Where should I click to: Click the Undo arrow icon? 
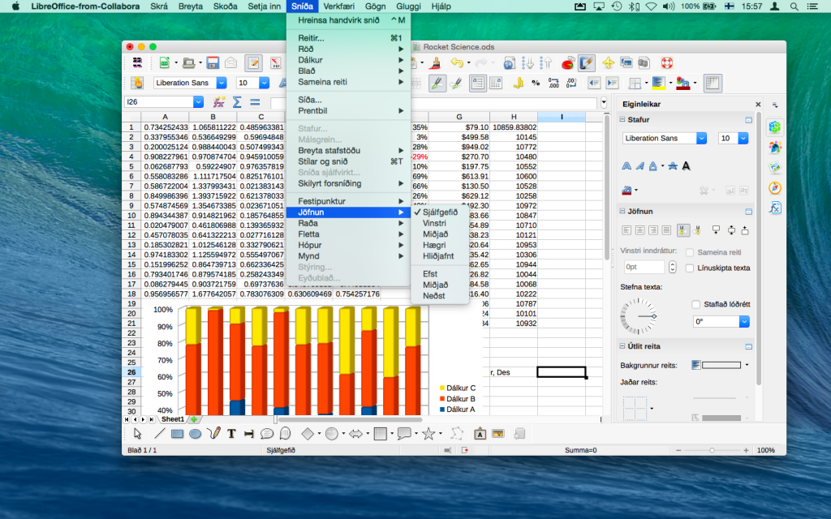pos(457,63)
